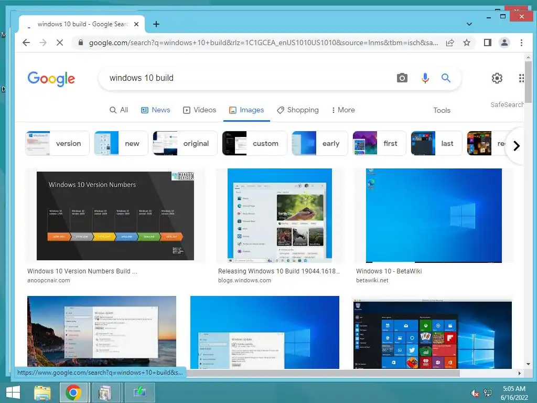
Task: Open the Windows Start button
Action: coord(13,393)
